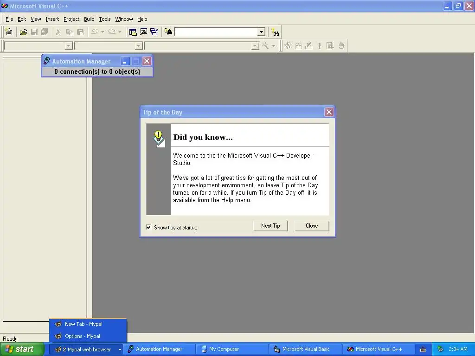The width and height of the screenshot is (475, 356).
Task: Uncheck Show tips at startup
Action: [148, 227]
